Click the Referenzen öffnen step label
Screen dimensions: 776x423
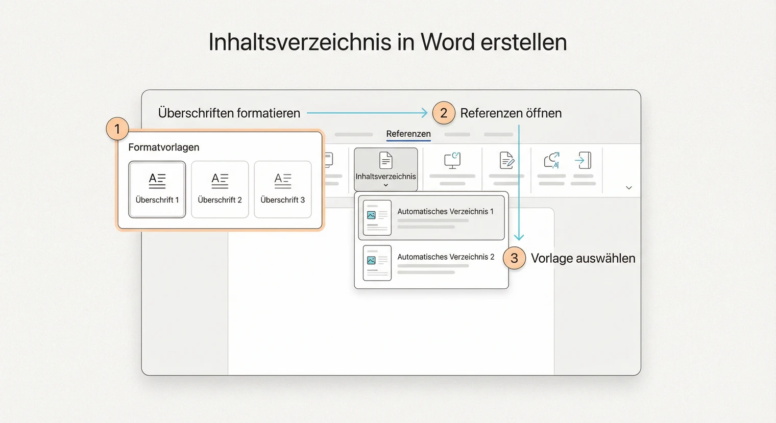tap(511, 113)
